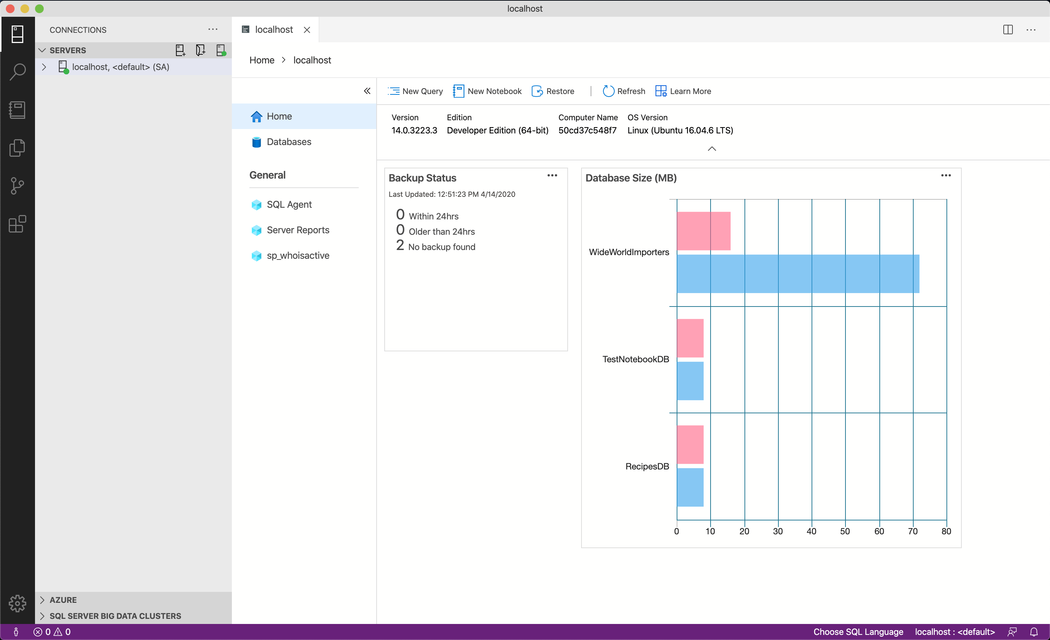Open SQL Agent from the General section
The image size is (1050, 640).
click(289, 204)
